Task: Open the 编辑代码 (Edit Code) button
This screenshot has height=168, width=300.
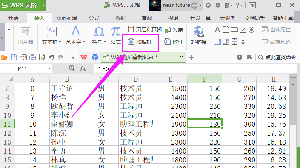Action: [276, 42]
